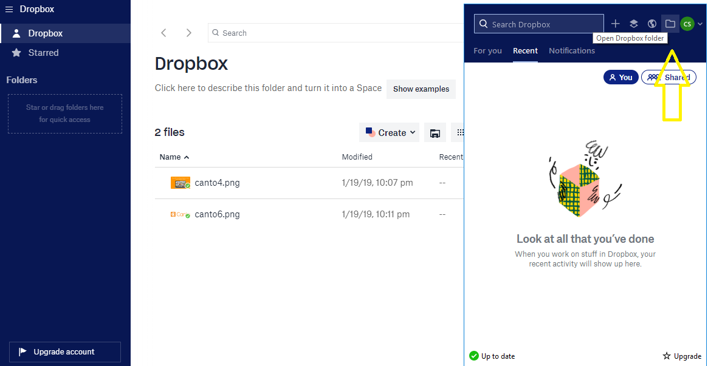This screenshot has height=366, width=708.
Task: Click the Recent column header
Action: (451, 157)
